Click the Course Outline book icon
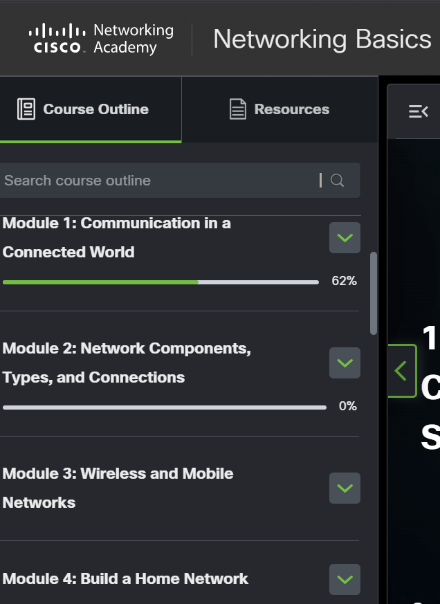Screen dimensions: 440x604 pos(26,109)
